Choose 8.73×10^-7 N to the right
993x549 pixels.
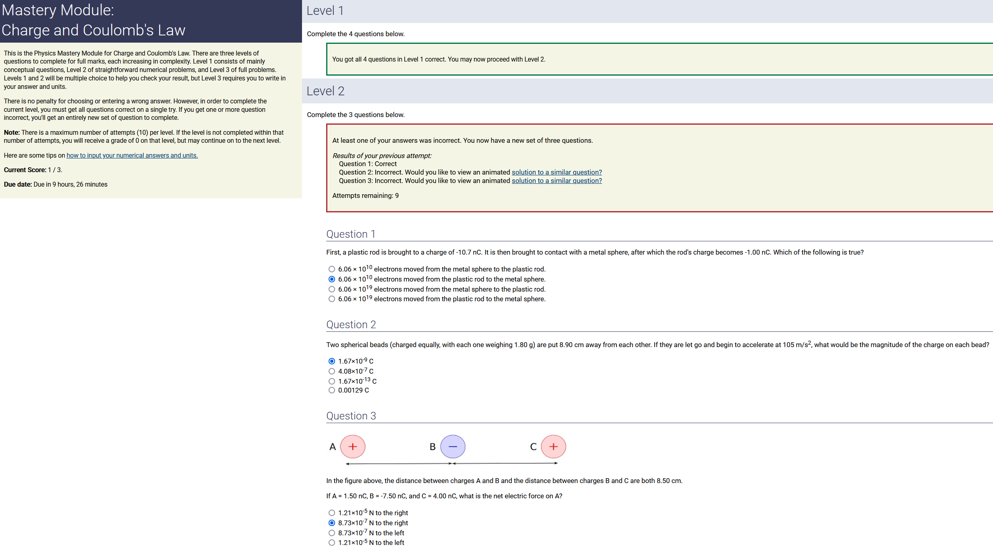(x=331, y=523)
